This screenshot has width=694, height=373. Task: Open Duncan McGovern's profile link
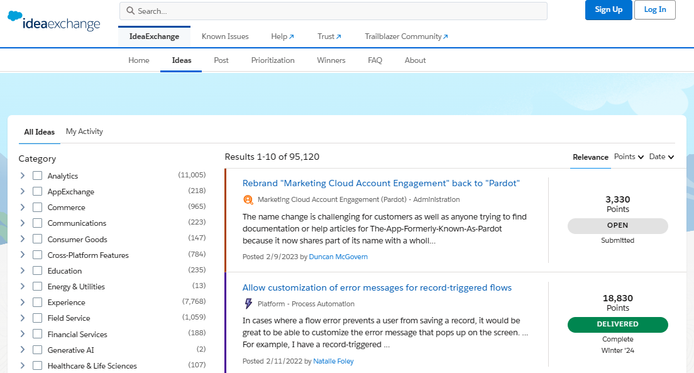(x=338, y=257)
